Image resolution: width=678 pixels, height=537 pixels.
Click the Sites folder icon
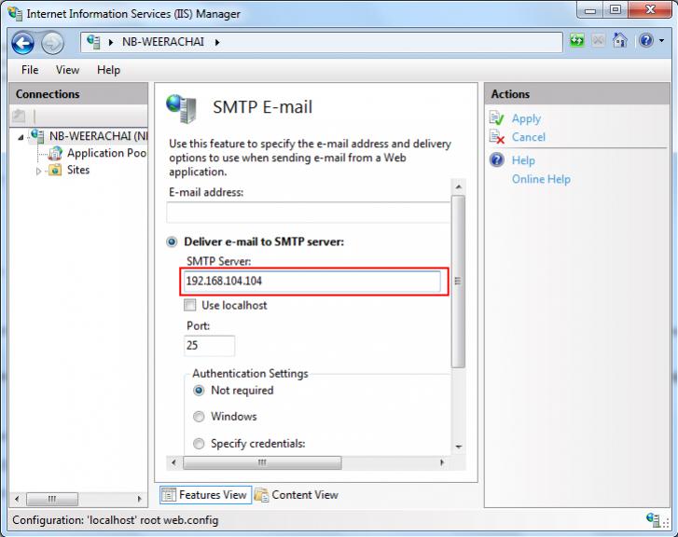(55, 170)
